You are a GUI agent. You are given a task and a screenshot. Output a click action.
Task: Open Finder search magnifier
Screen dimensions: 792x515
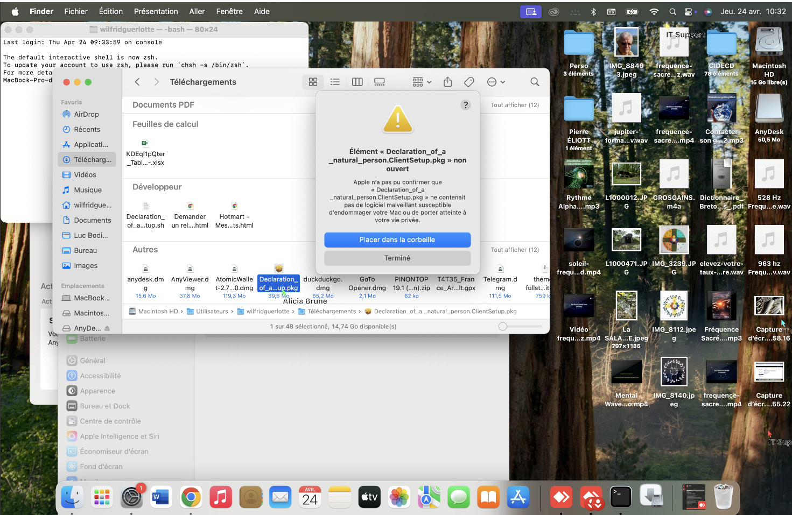(535, 82)
